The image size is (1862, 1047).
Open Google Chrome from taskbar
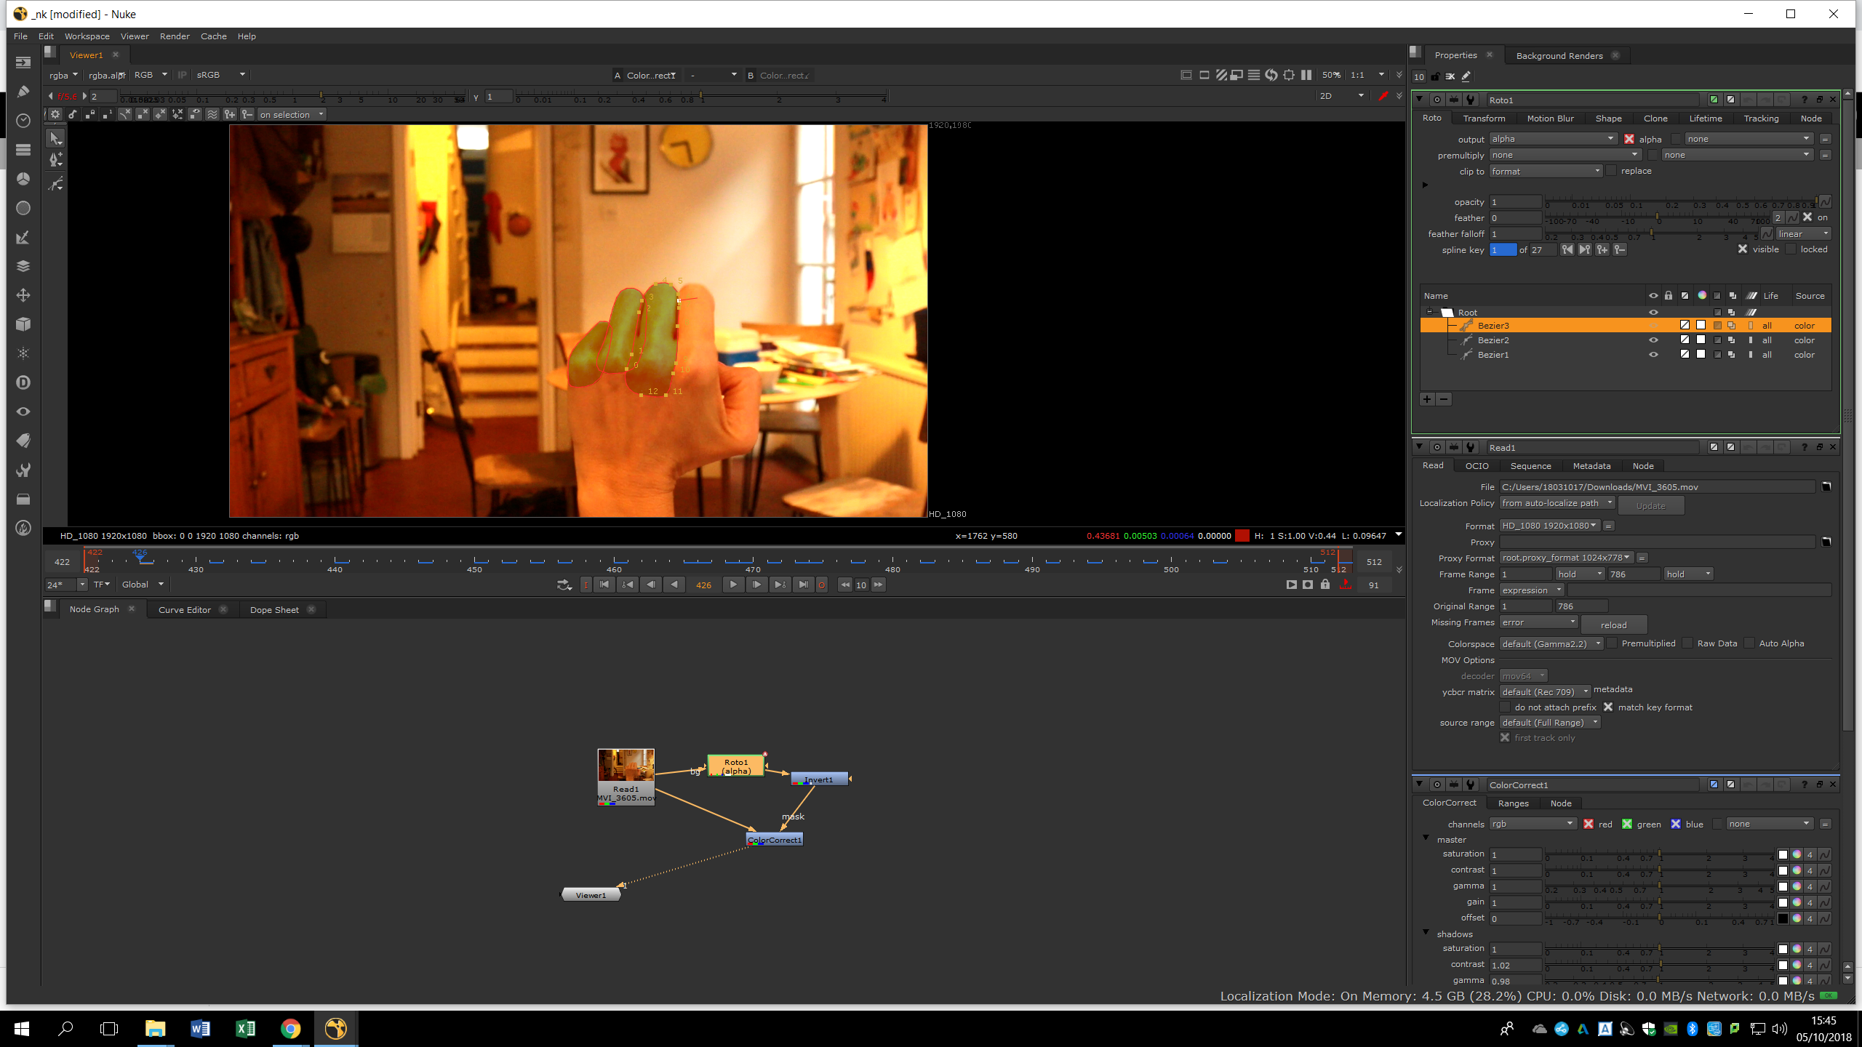point(290,1029)
